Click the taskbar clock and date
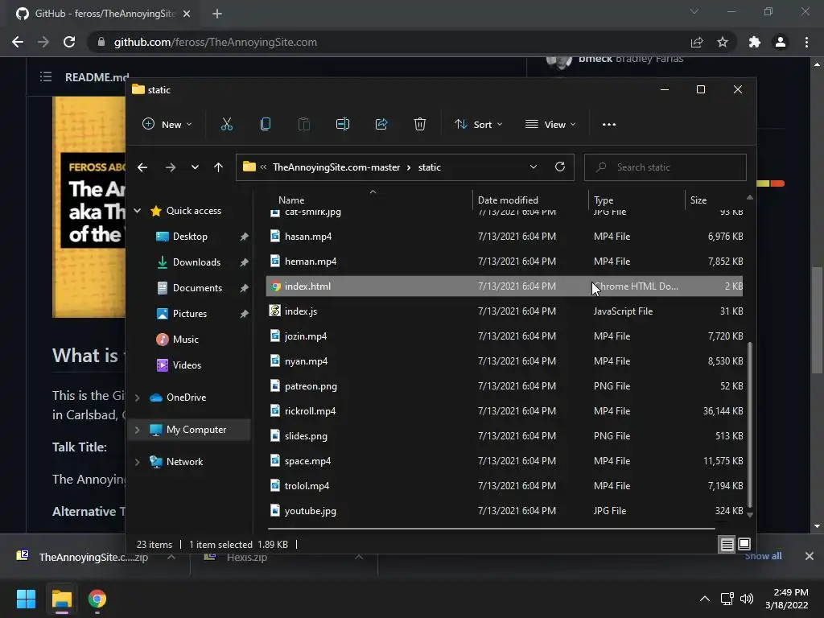824x618 pixels. [x=787, y=599]
